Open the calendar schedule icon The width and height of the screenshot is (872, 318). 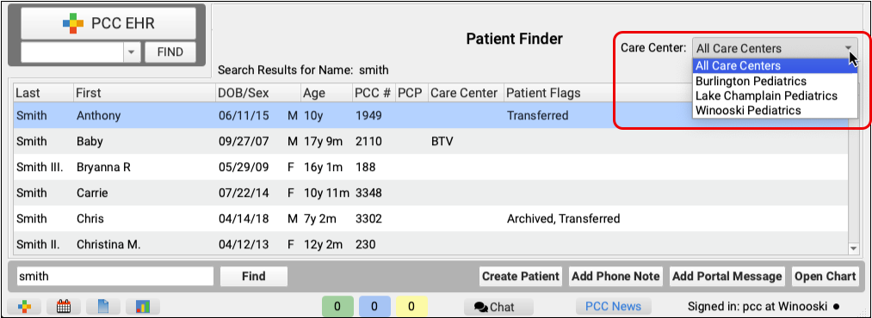click(x=64, y=306)
